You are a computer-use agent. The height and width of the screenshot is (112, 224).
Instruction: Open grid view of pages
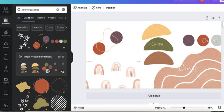pyautogui.click(x=219, y=108)
